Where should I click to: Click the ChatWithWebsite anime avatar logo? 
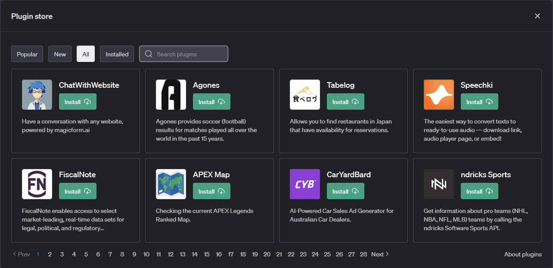click(37, 95)
